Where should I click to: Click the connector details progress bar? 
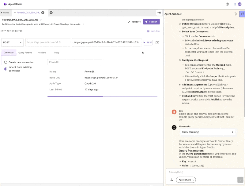tap(102, 96)
